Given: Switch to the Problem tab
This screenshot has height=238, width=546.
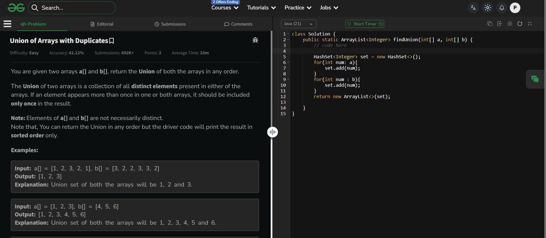Looking at the screenshot, I should (x=33, y=24).
